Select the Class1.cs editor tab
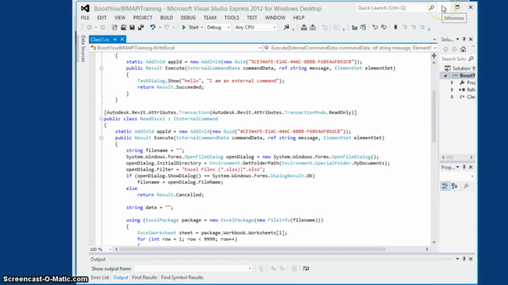This screenshot has height=285, width=508. pos(100,40)
